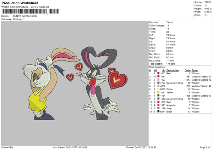
Task: Click the Min Stitch value 0.2 mm
Action: point(170,57)
